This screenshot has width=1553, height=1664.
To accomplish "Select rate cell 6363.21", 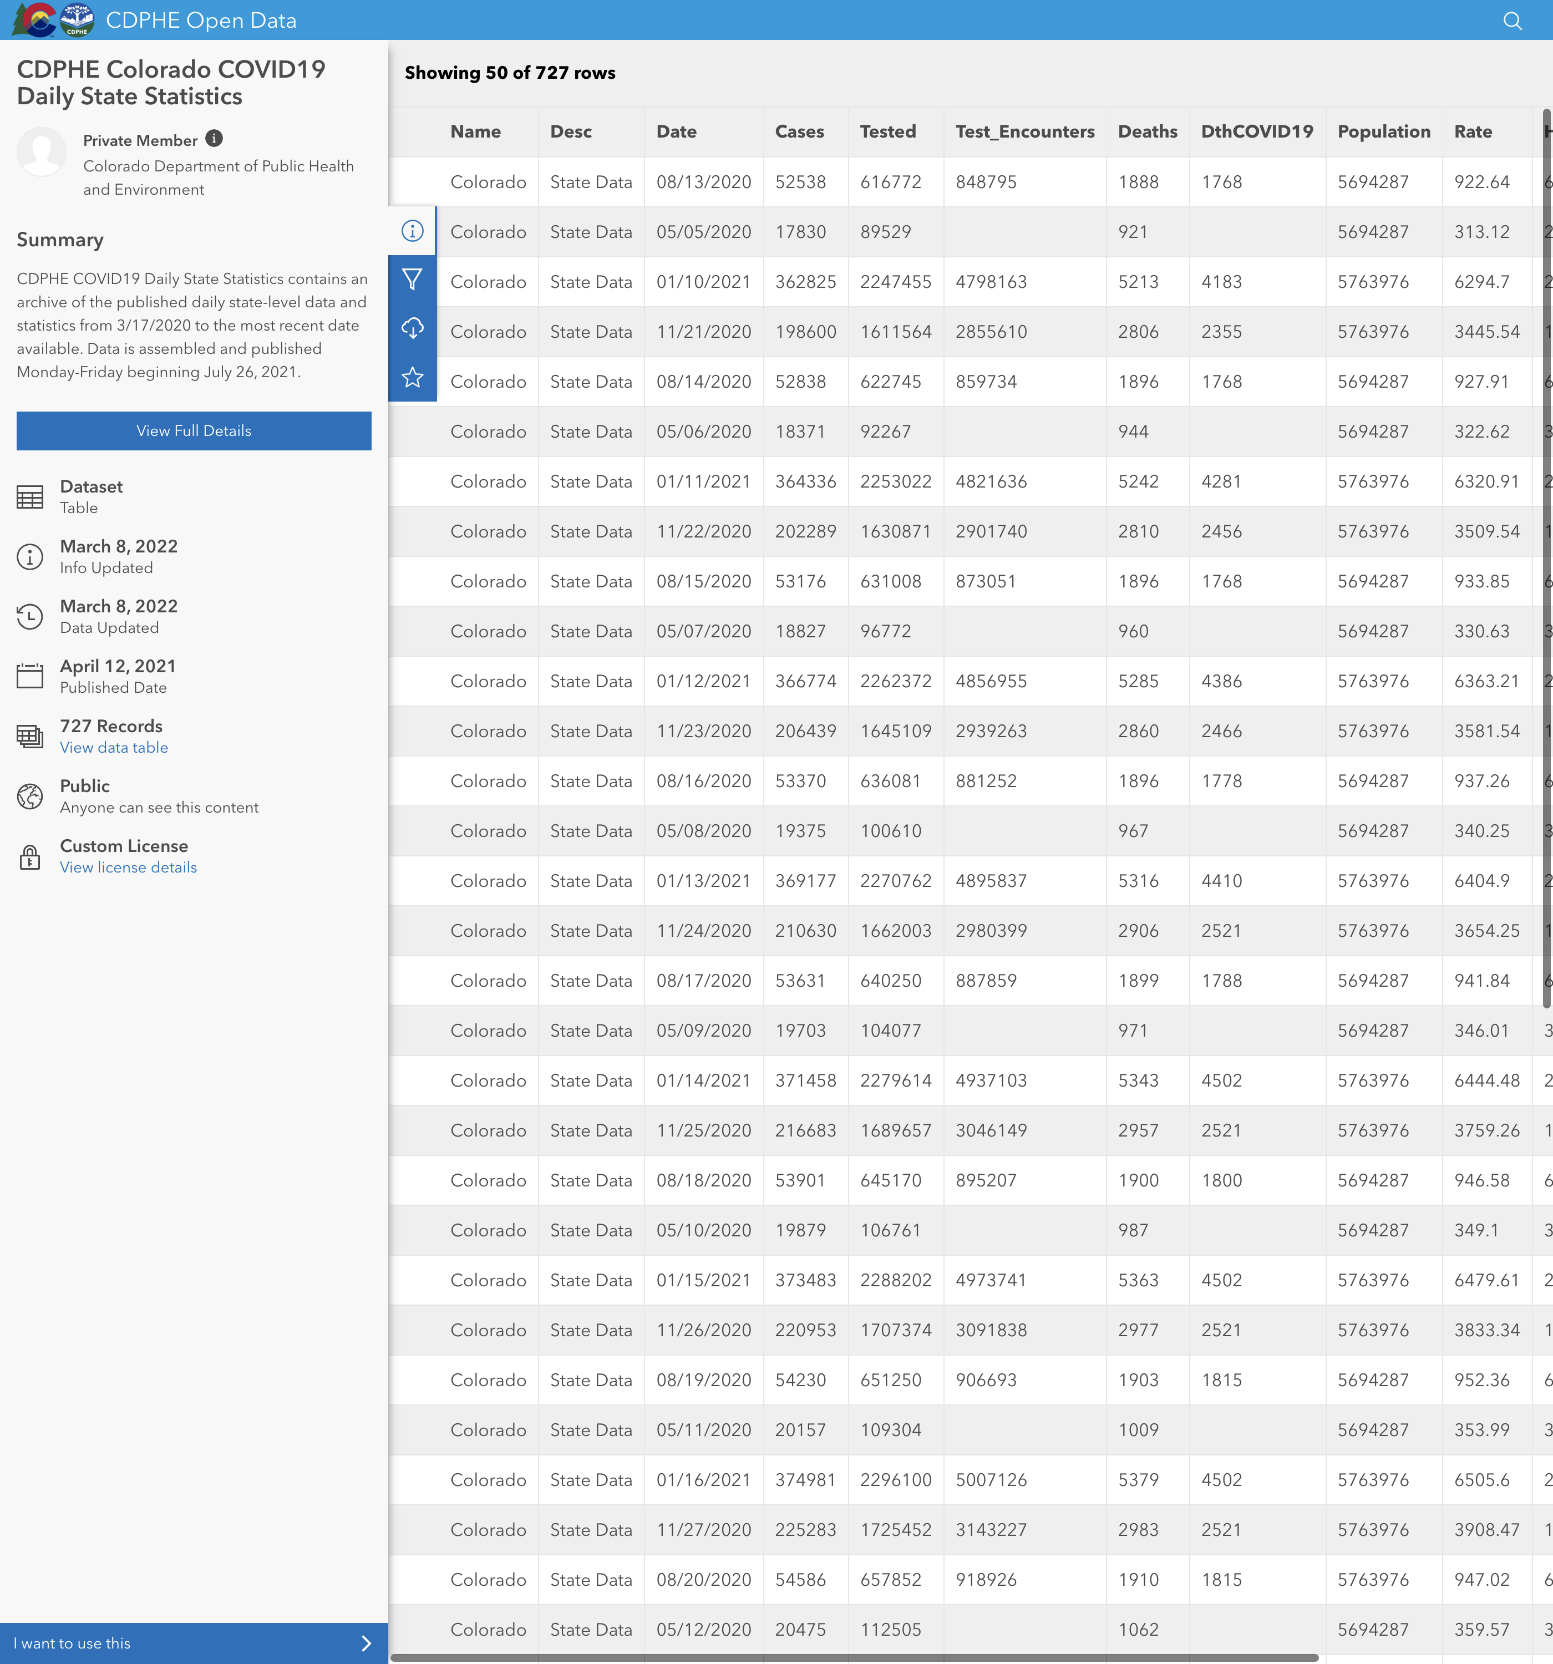I will point(1487,681).
